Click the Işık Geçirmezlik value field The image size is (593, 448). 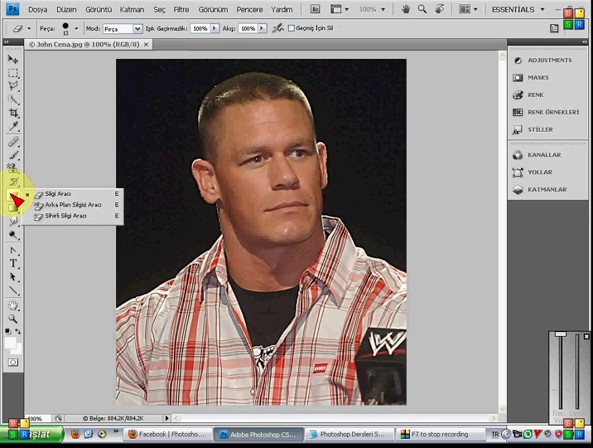(x=200, y=28)
